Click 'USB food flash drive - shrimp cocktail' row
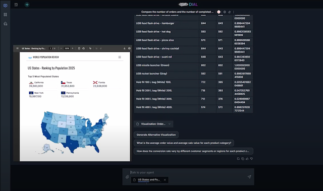This screenshot has height=191, width=323. 193,50
